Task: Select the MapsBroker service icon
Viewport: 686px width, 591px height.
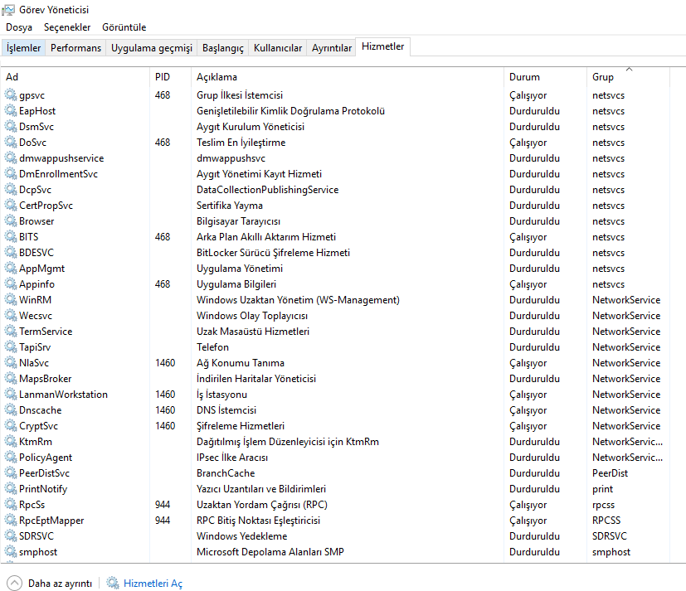Action: click(11, 378)
